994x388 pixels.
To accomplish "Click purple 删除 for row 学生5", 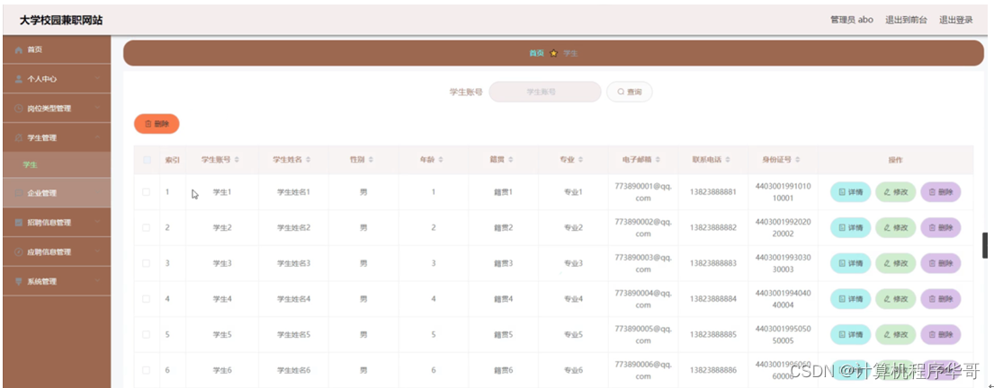I will point(941,334).
